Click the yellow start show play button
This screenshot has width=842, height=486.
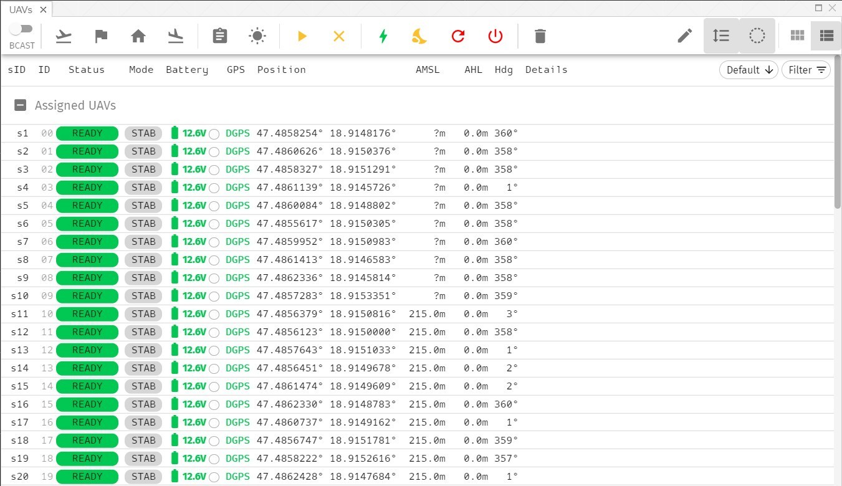[x=302, y=36]
